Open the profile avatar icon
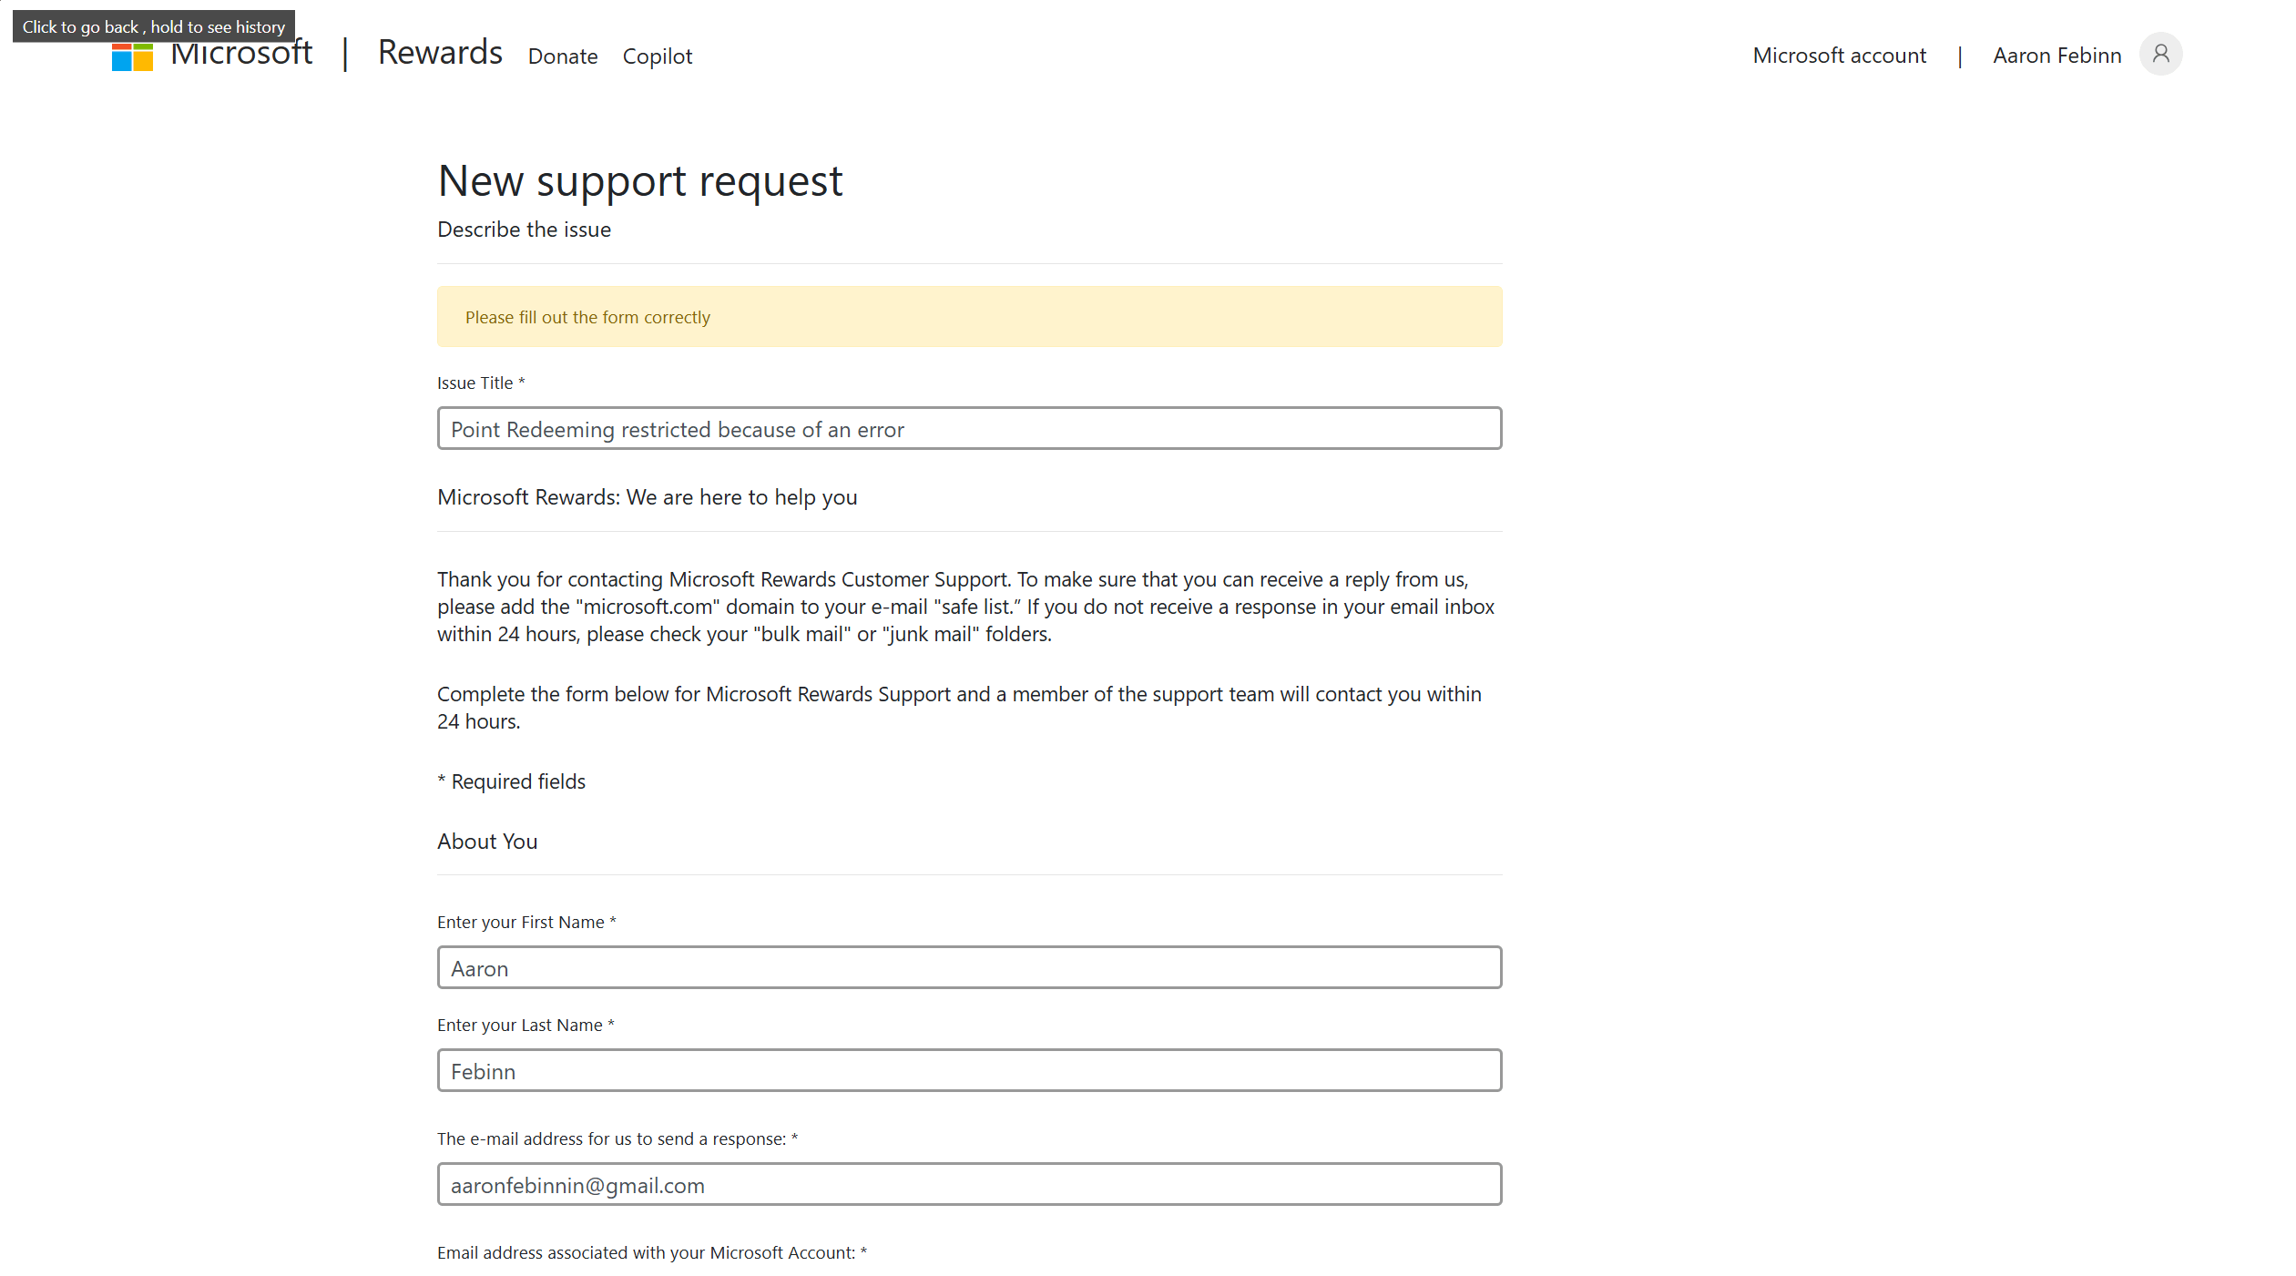Image resolution: width=2296 pixels, height=1276 pixels. tap(2160, 55)
